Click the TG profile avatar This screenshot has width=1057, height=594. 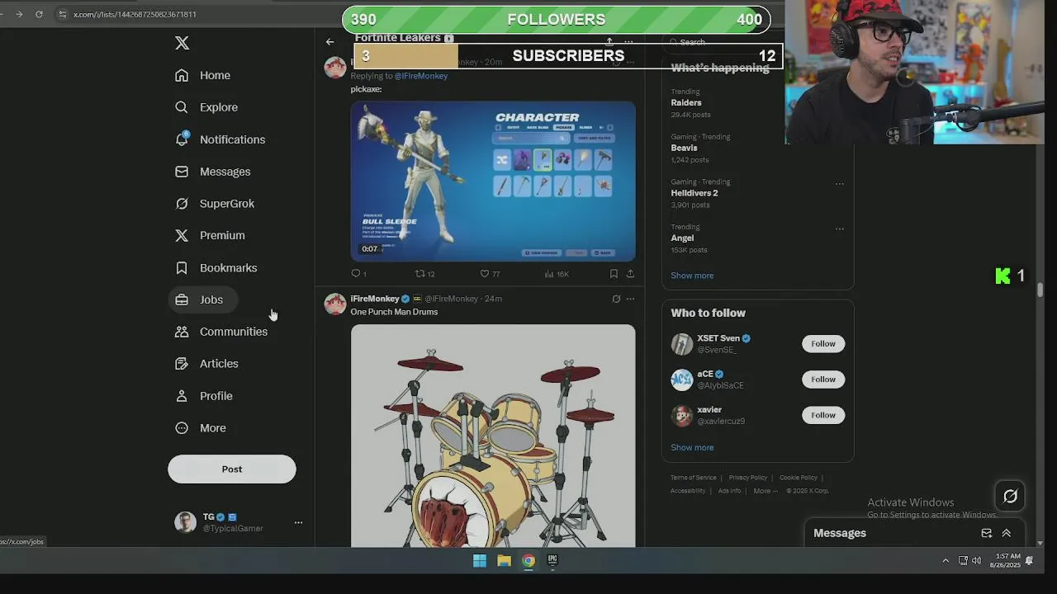pos(185,522)
